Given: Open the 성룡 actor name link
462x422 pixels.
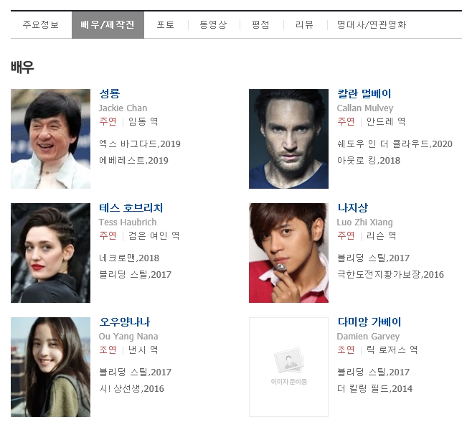Looking at the screenshot, I should (x=110, y=94).
